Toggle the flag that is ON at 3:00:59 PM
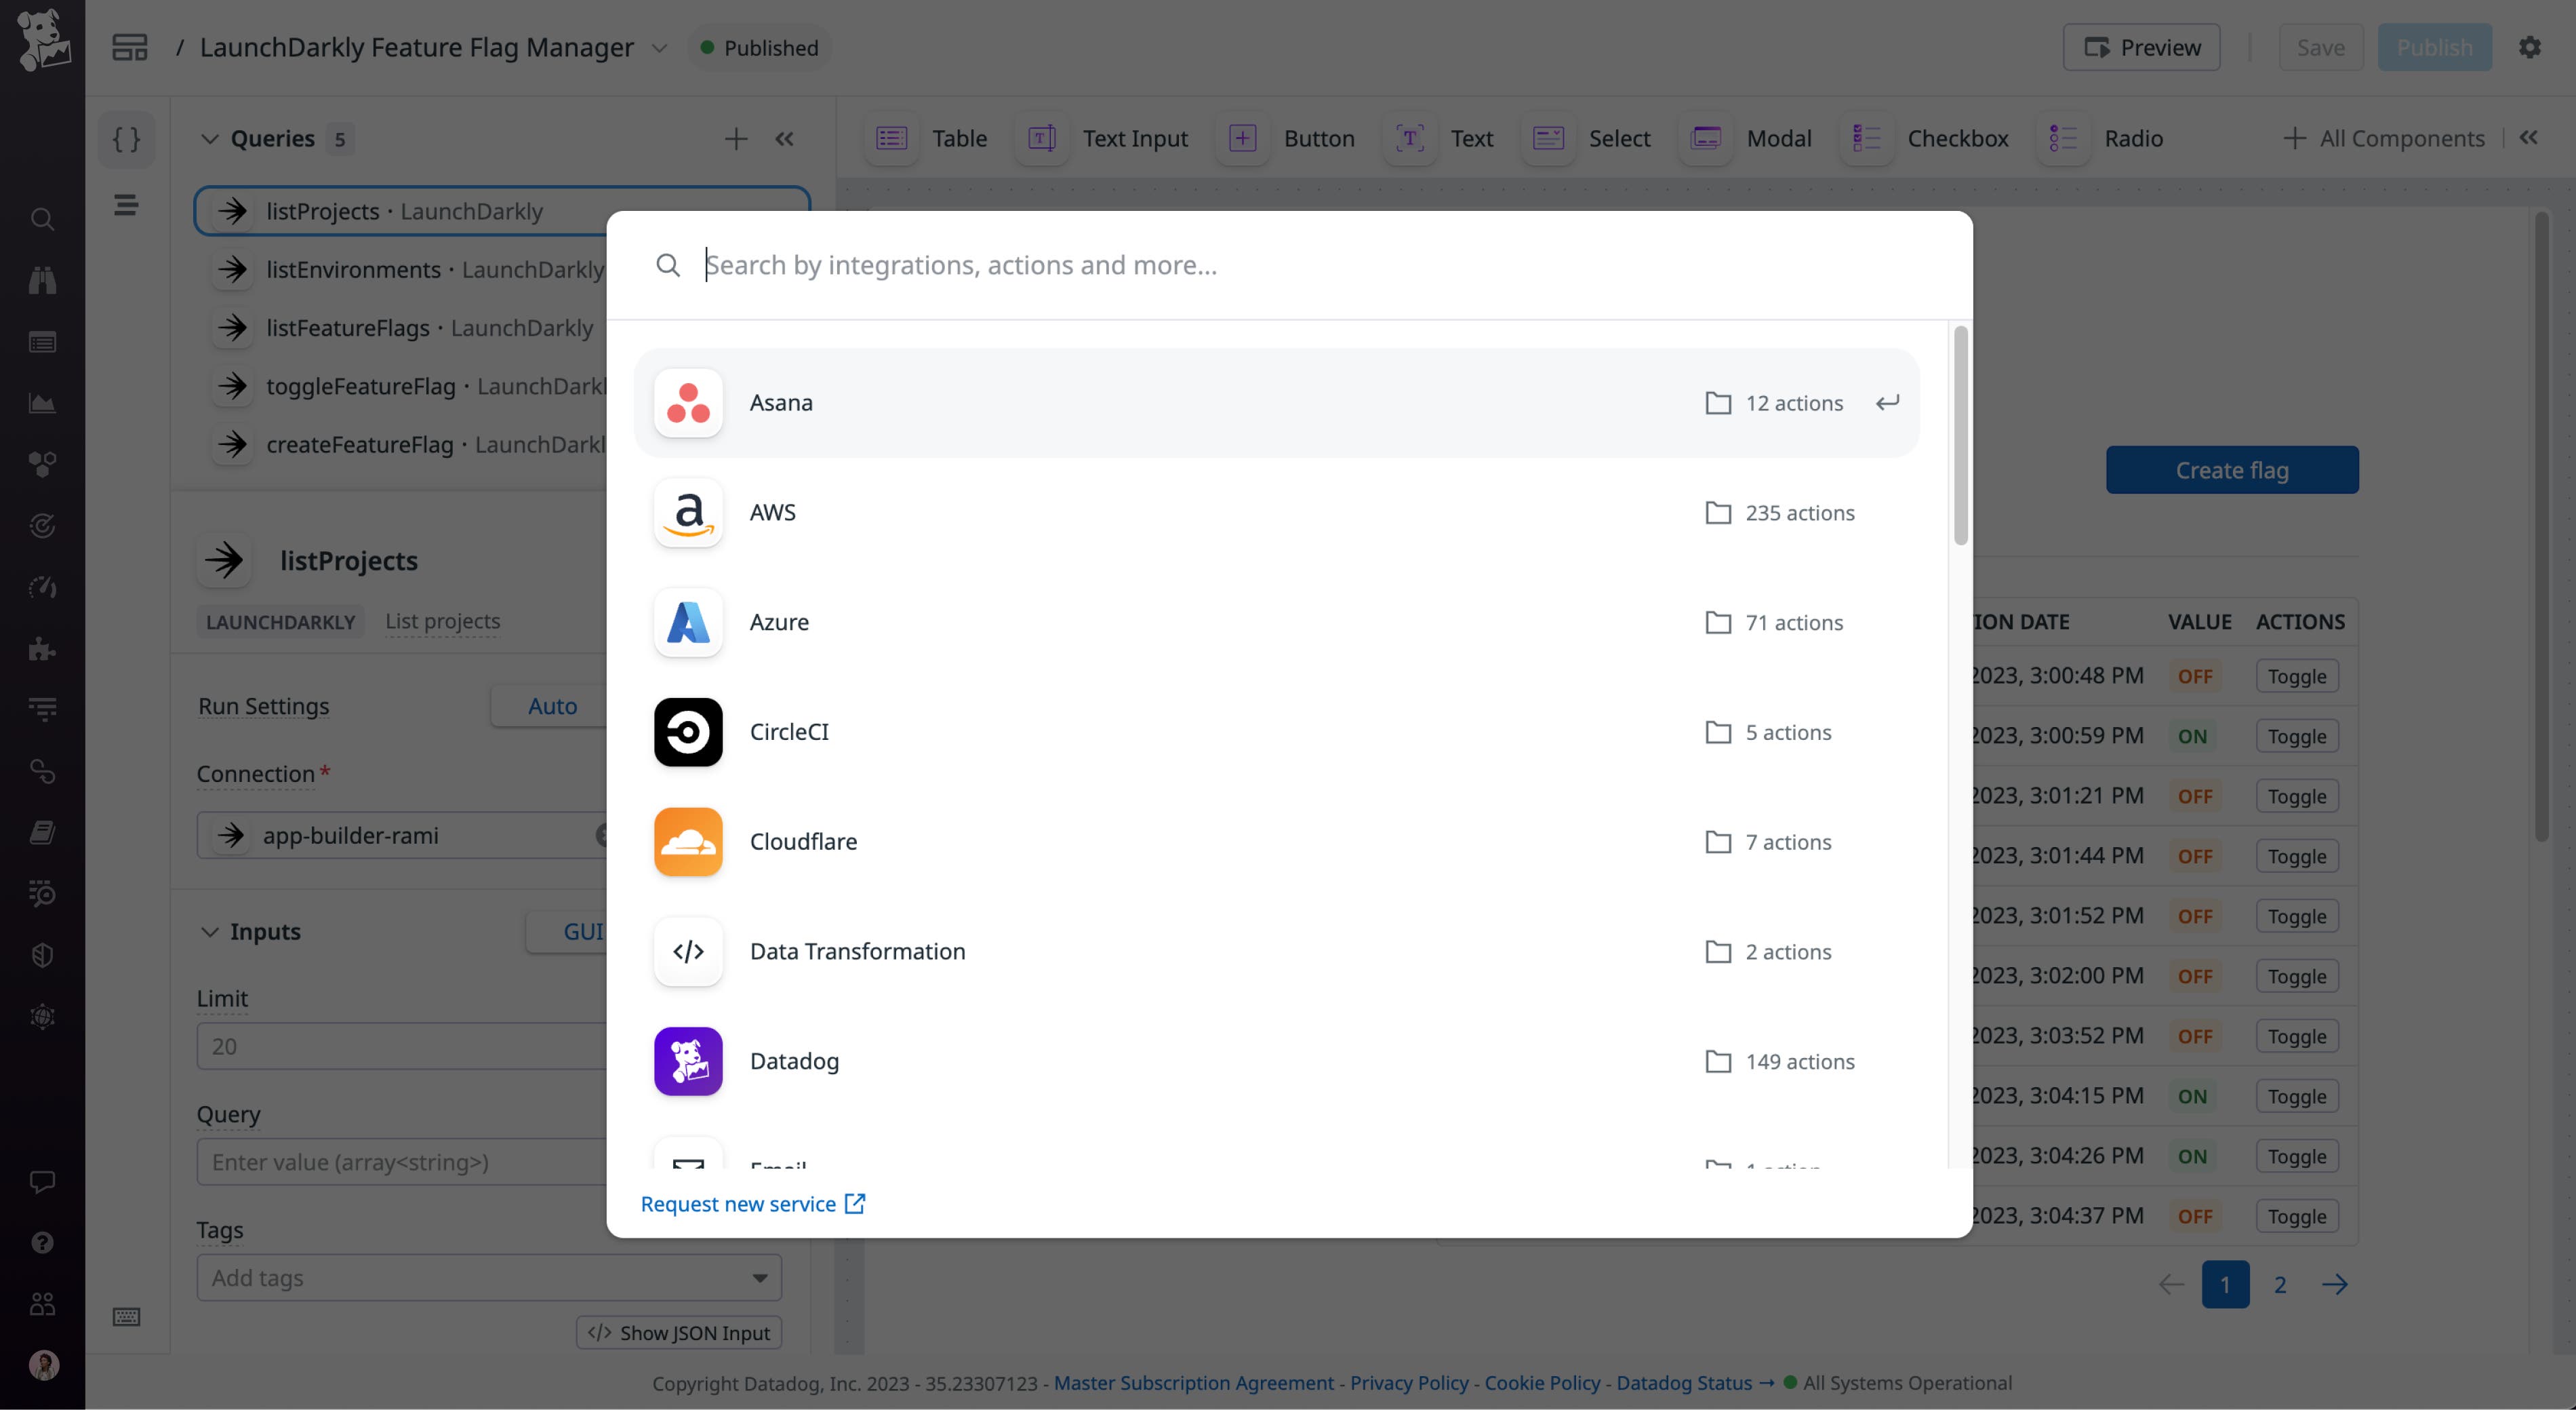Image resolution: width=2576 pixels, height=1410 pixels. pos(2296,736)
